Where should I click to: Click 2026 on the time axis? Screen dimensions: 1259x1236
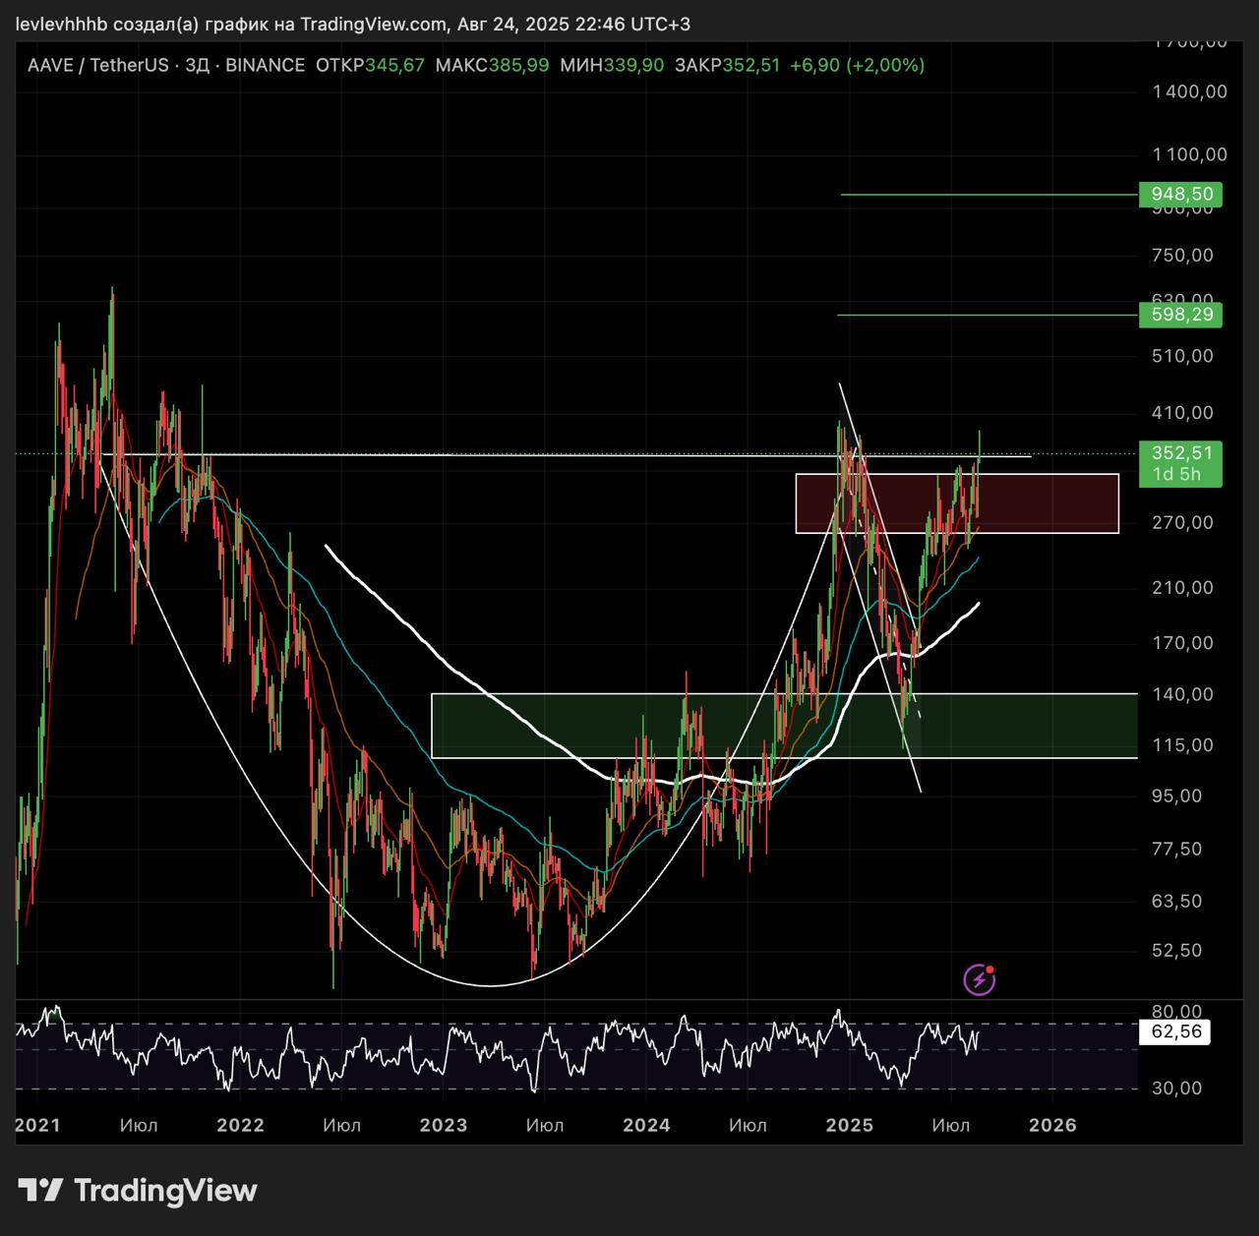(x=1052, y=1125)
